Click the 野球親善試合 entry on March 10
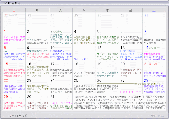This screenshot has height=119, width=169. pyautogui.click(x=57, y=51)
